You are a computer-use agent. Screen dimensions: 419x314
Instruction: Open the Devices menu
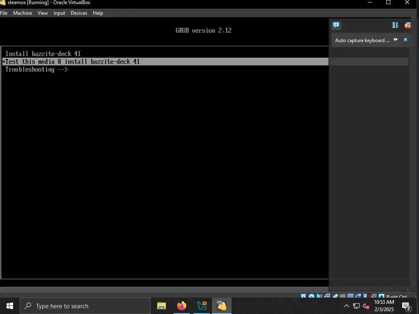[x=79, y=13]
